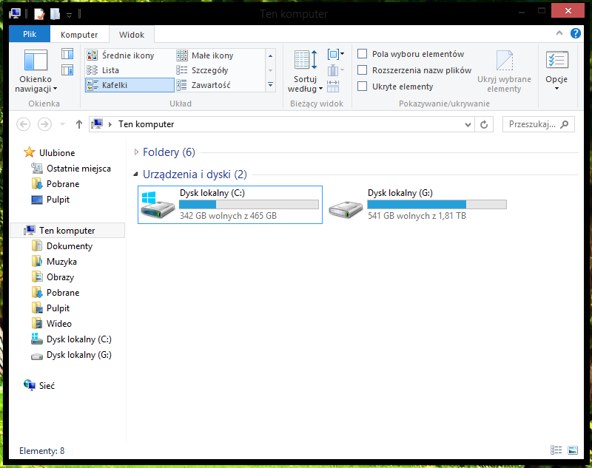This screenshot has width=592, height=468.
Task: Expand the Foldery (6) group
Action: tap(136, 152)
